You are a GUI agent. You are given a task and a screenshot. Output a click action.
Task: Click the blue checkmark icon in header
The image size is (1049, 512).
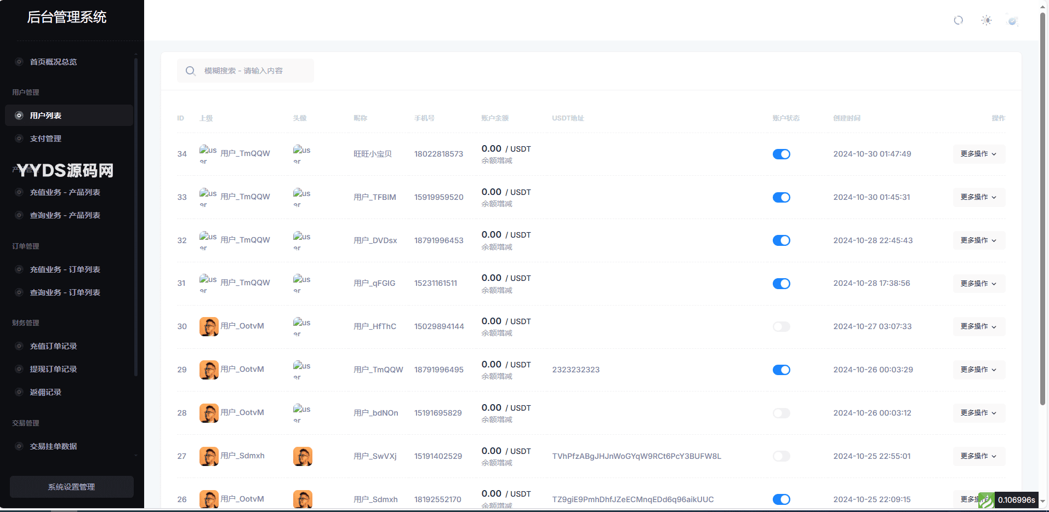(1013, 21)
